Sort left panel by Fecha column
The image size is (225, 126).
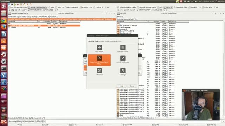pos(56,22)
